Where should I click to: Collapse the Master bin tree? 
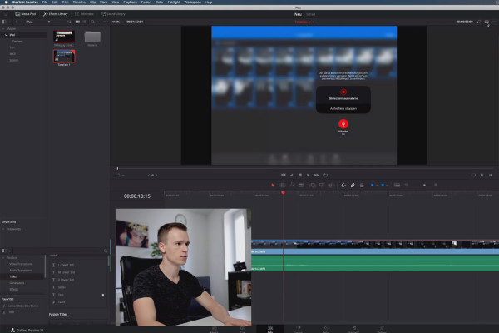coord(3,28)
